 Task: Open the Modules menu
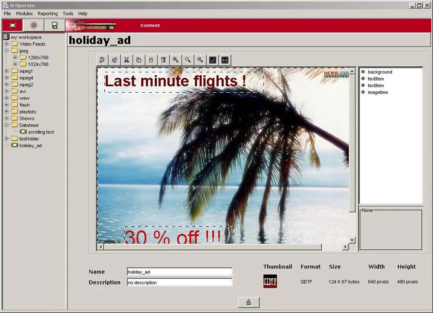tap(24, 13)
